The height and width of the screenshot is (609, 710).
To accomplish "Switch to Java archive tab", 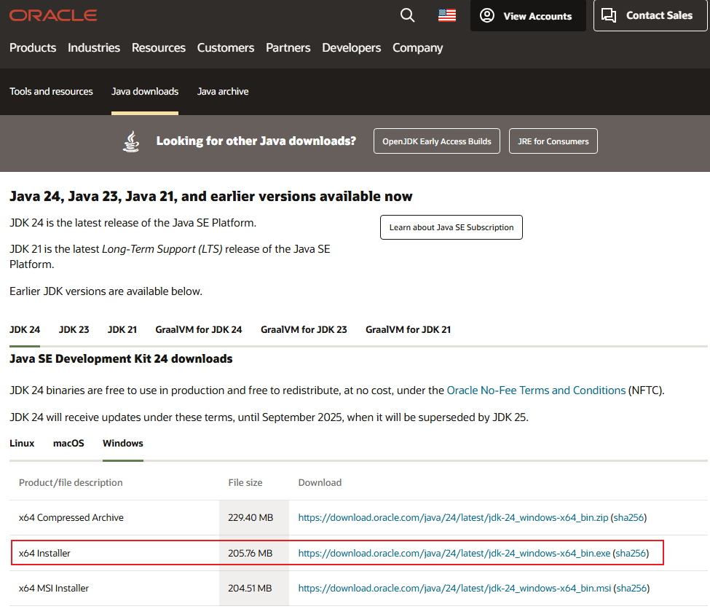I will point(223,92).
